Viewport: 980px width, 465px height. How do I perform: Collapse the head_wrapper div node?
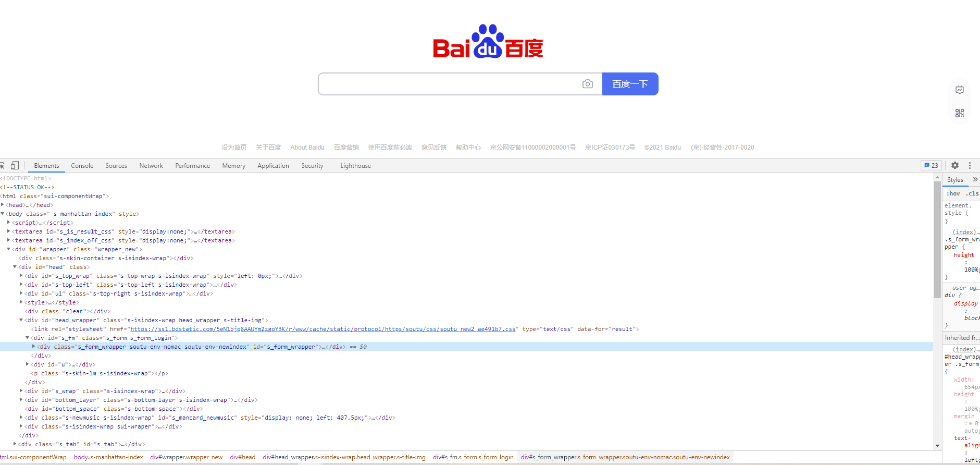tap(21, 320)
